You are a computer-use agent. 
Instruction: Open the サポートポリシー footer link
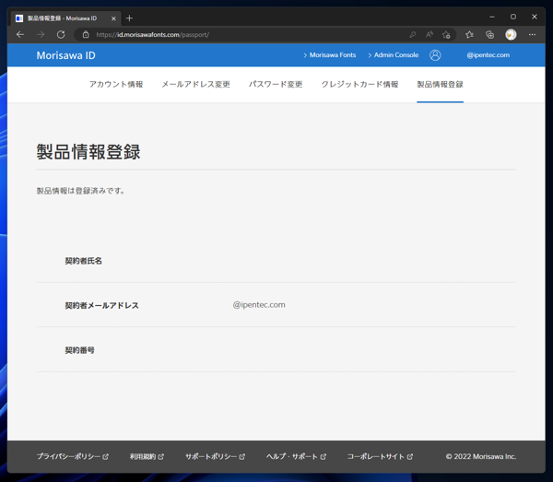click(215, 456)
